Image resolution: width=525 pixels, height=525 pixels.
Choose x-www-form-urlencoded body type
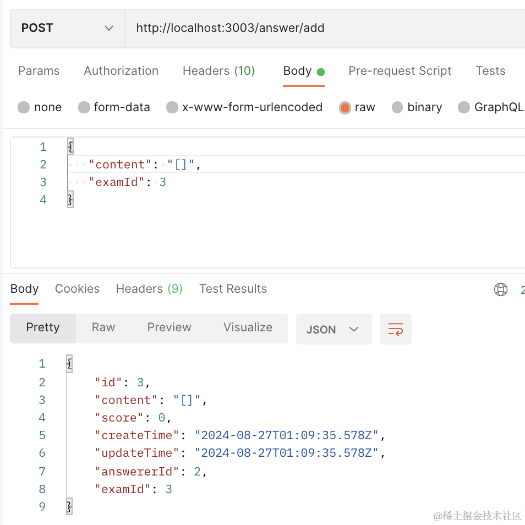coord(172,107)
